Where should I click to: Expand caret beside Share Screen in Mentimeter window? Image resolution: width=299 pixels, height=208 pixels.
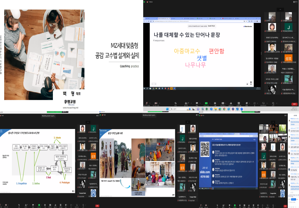pyautogui.click(x=209, y=103)
